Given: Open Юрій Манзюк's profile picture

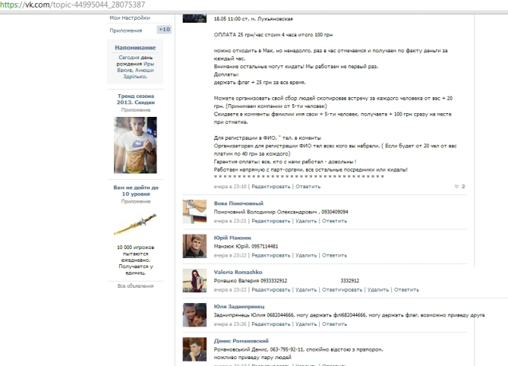Looking at the screenshot, I should pos(194,245).
